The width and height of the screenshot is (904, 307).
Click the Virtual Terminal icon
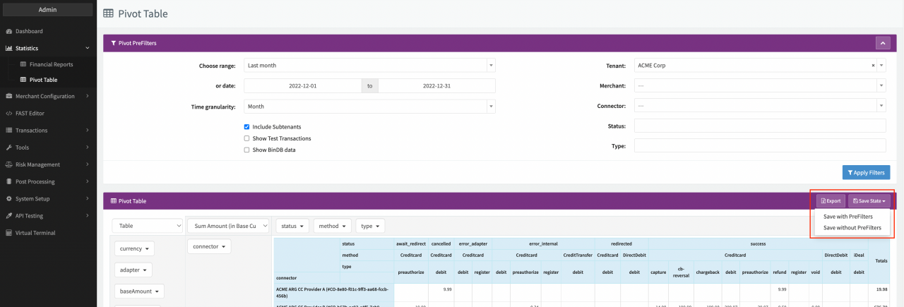click(8, 233)
